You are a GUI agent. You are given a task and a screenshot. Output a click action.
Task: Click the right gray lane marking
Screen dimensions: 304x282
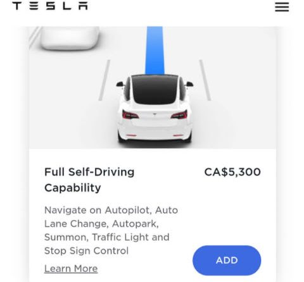(x=205, y=80)
